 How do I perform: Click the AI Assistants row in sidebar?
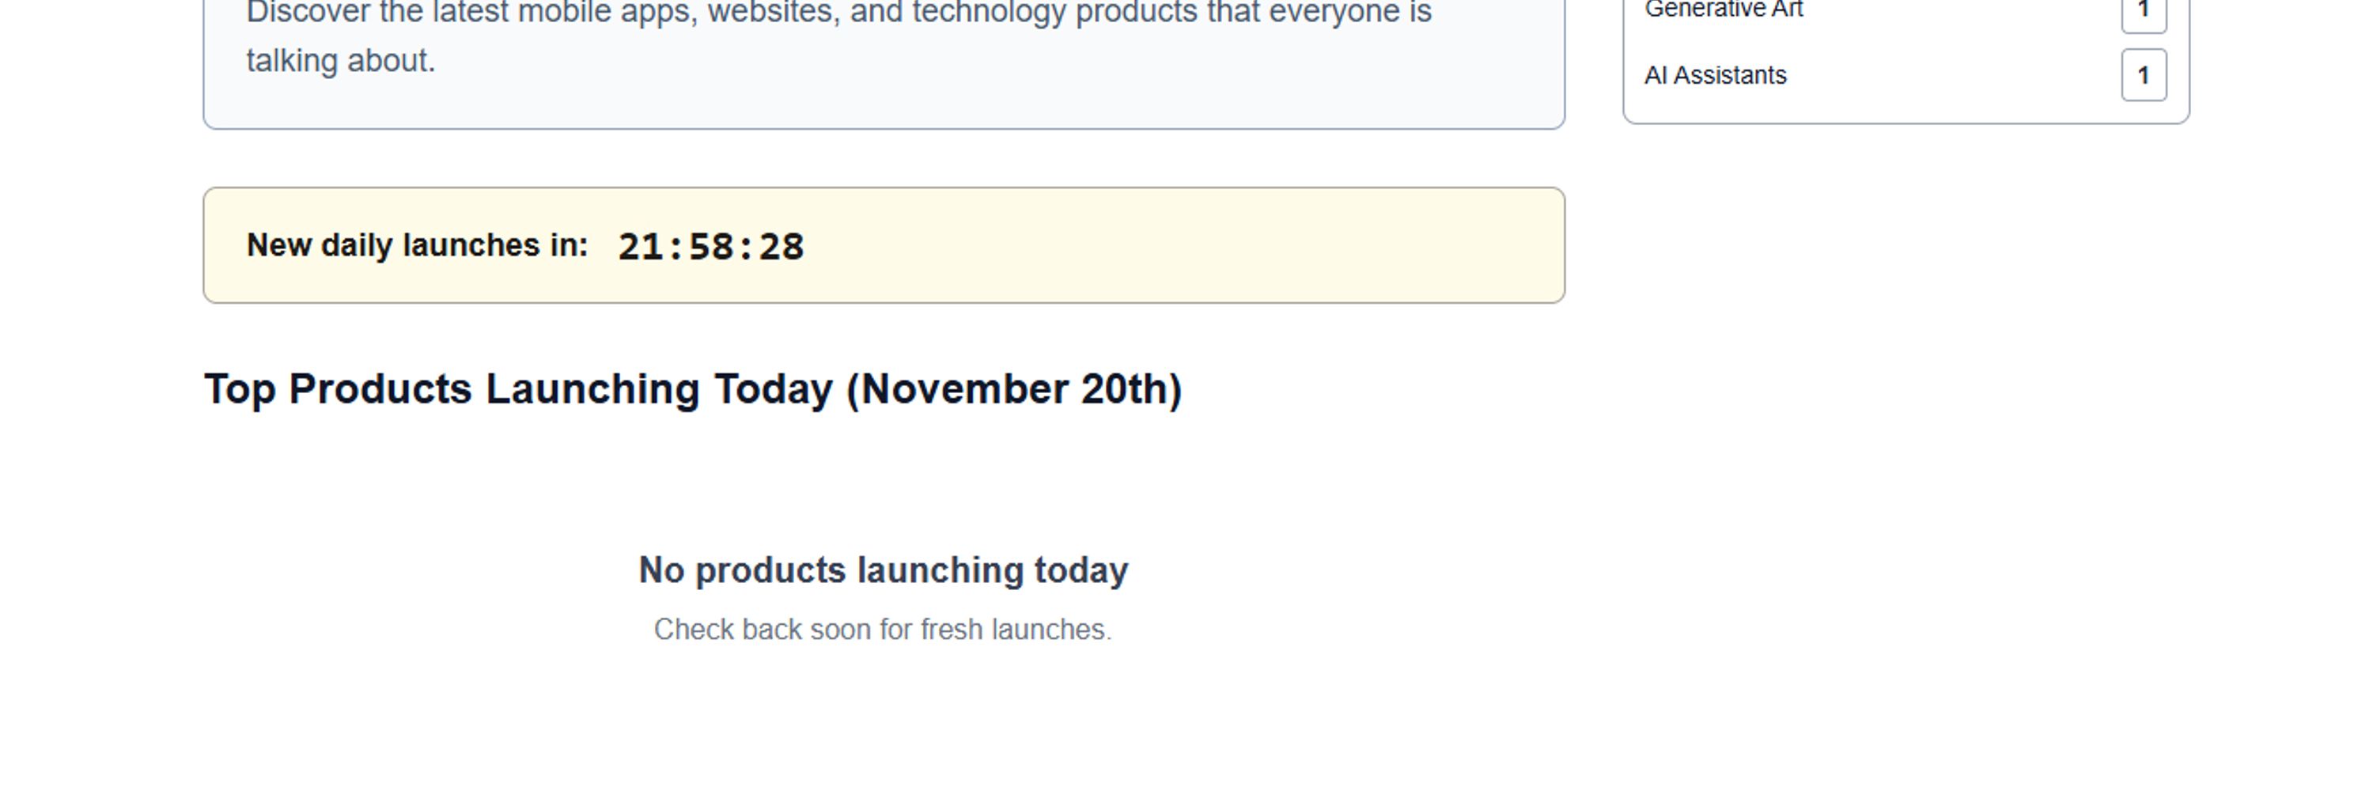tap(1907, 74)
